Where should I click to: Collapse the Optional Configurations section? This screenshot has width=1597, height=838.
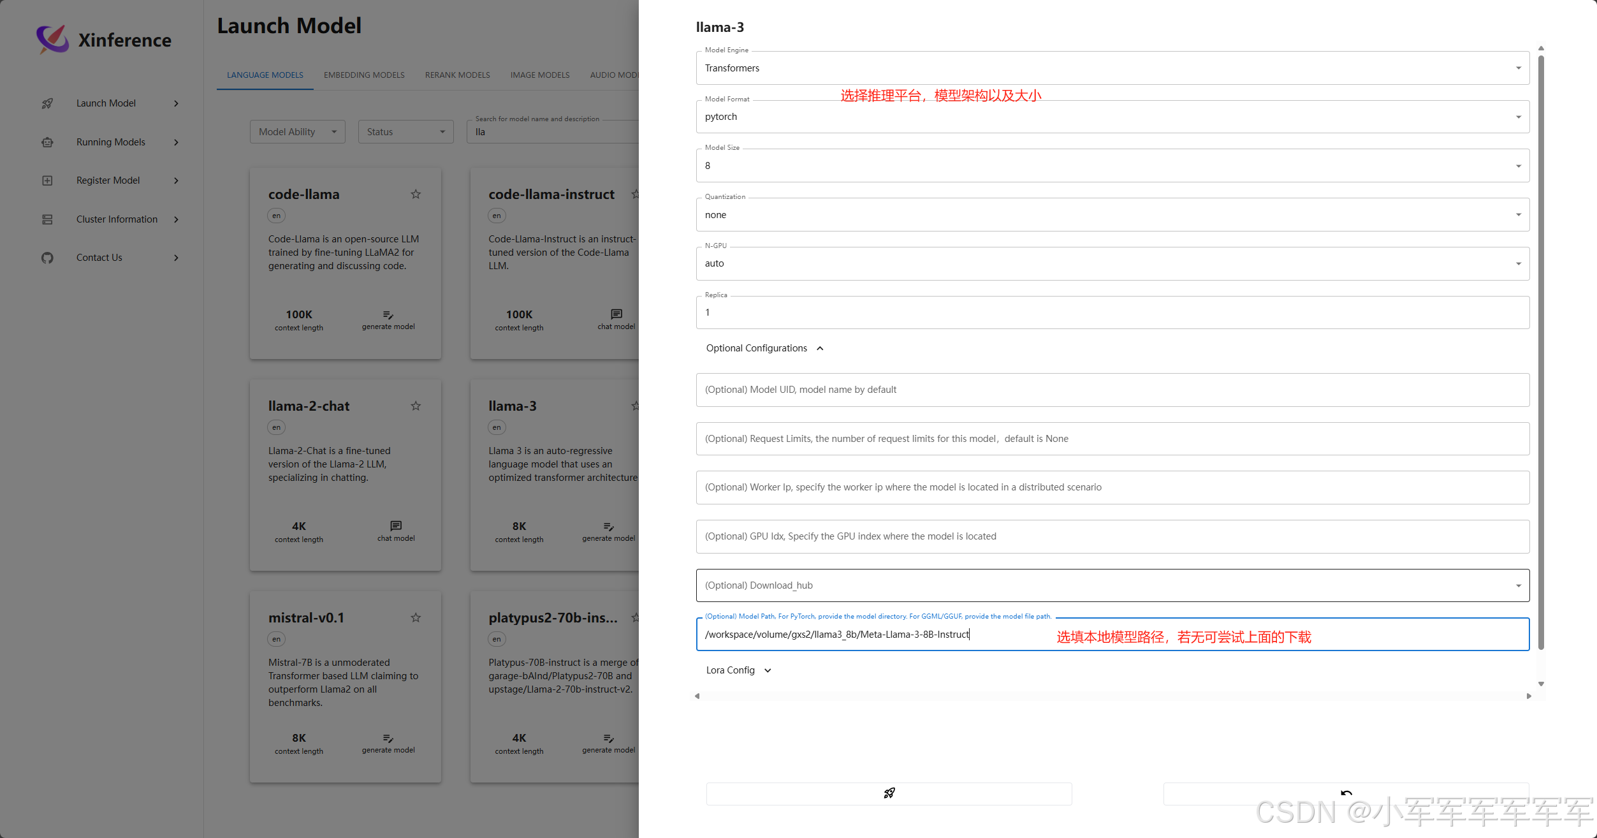pyautogui.click(x=764, y=348)
